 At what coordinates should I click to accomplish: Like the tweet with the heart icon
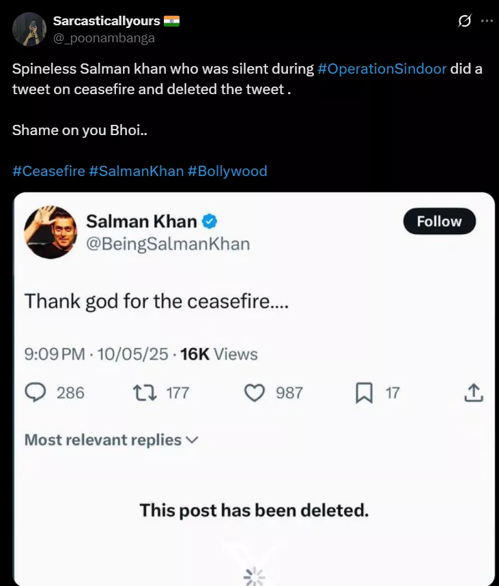pyautogui.click(x=255, y=392)
